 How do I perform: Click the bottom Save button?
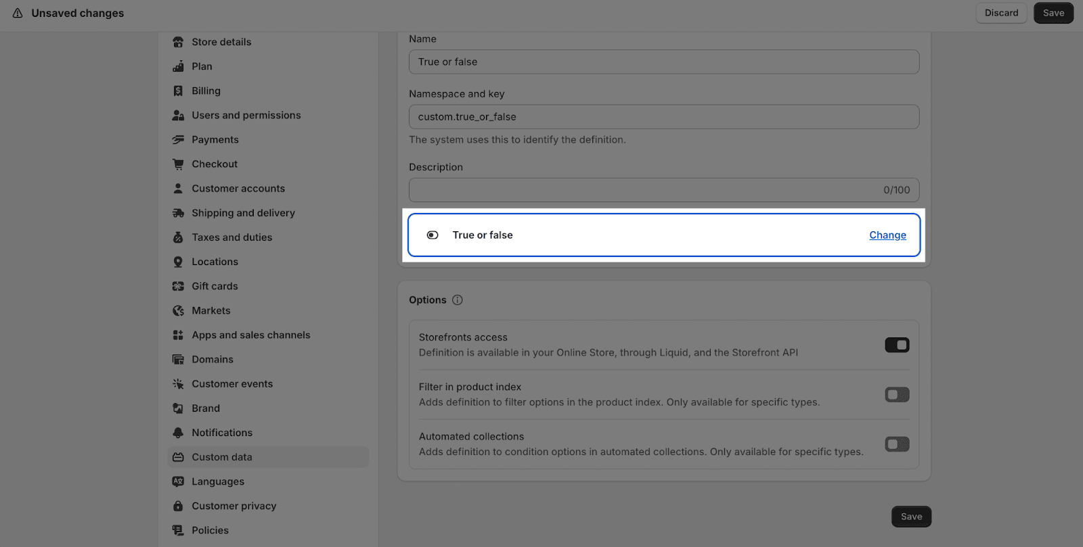pos(911,517)
